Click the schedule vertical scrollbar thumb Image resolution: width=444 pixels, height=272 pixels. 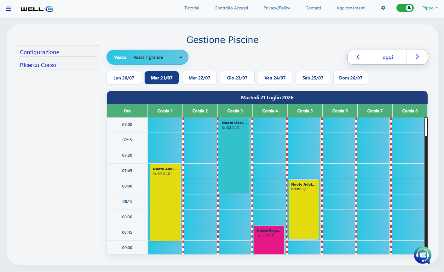(x=426, y=127)
